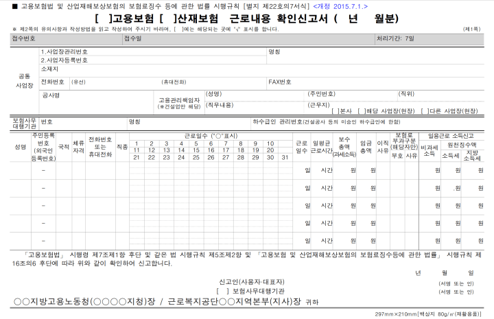The image size is (494, 319).
Task: Select the 임금총액 column header
Action: point(366,147)
